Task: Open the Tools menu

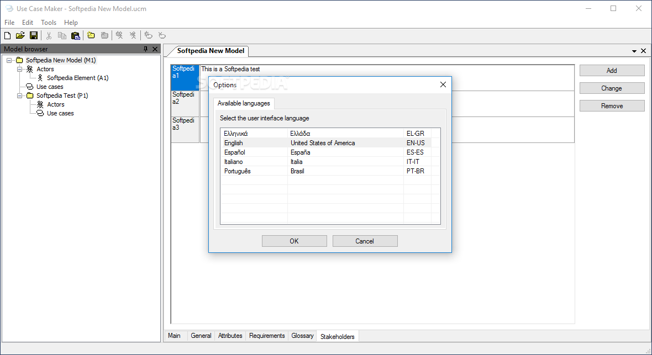Action: 48,23
